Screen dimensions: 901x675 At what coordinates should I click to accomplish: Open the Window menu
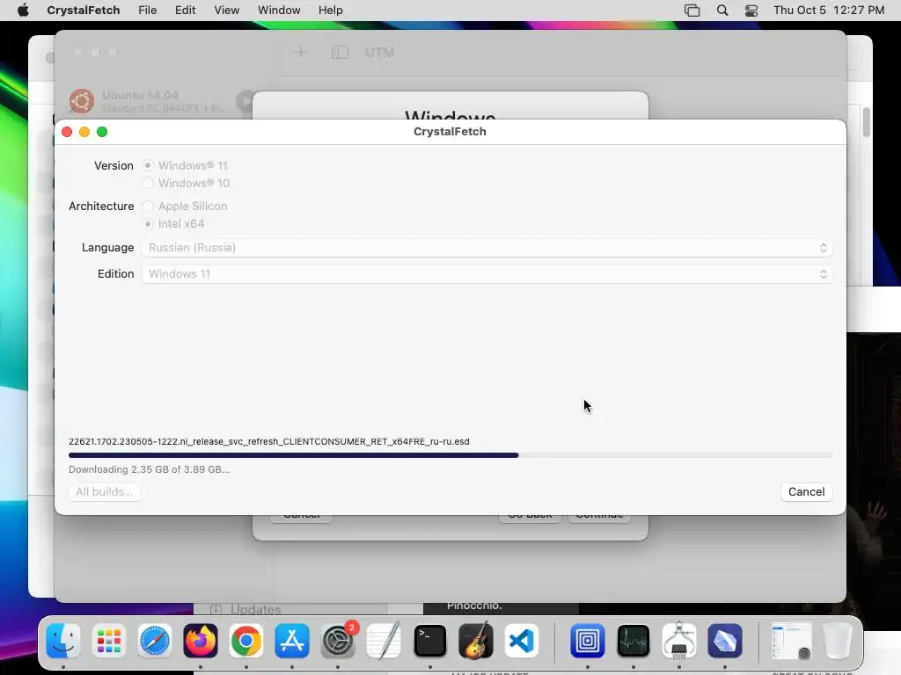pyautogui.click(x=279, y=11)
